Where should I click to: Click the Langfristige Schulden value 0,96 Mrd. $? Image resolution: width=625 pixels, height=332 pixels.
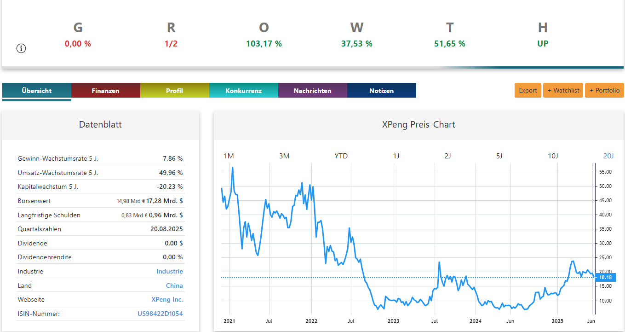[x=166, y=215]
